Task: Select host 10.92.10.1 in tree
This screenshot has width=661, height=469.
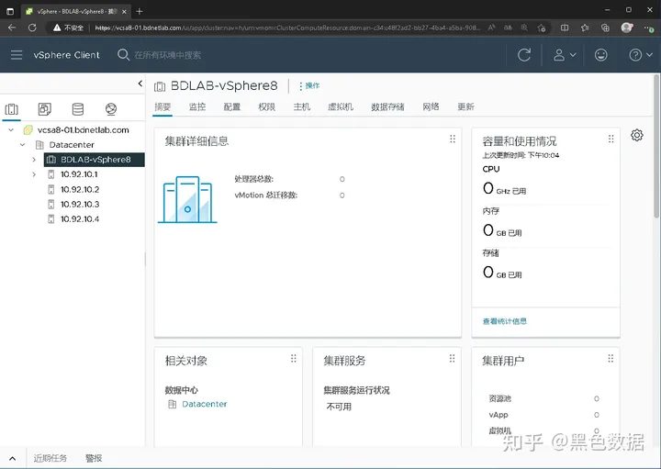Action: 79,174
